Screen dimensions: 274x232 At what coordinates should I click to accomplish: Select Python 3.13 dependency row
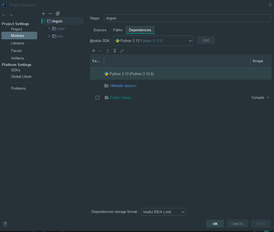(x=181, y=74)
